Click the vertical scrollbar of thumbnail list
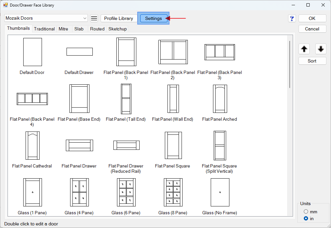The width and height of the screenshot is (331, 228). [x=289, y=64]
